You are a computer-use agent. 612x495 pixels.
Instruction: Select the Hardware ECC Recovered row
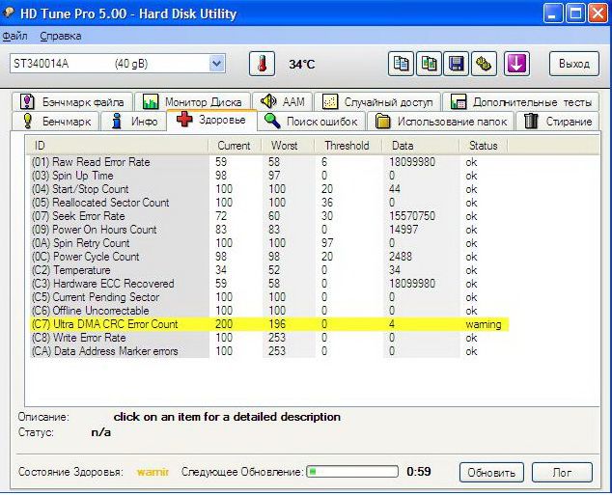point(269,284)
